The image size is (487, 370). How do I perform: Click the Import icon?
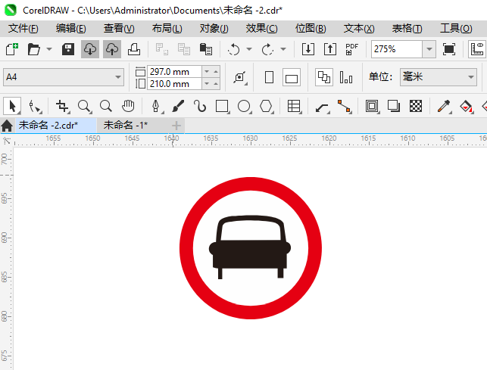tap(308, 49)
